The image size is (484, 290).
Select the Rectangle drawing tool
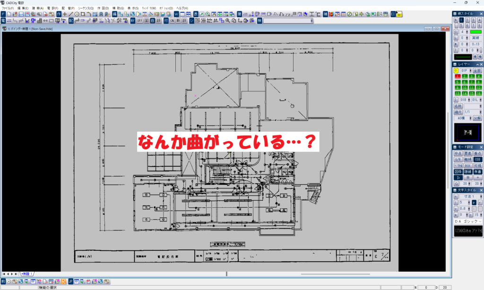83,14
